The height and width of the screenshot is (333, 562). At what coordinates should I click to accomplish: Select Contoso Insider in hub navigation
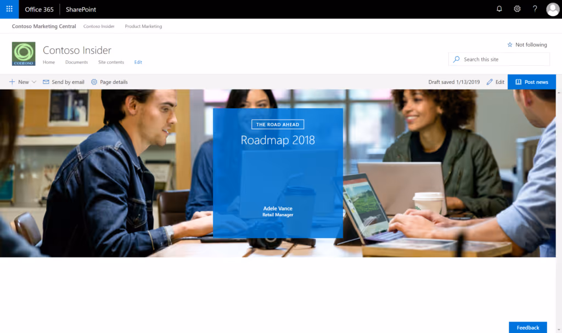pos(99,26)
